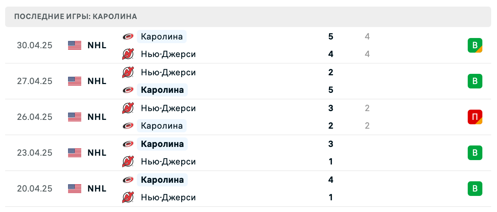Click New Jersey logo in 30.04.25 game

tap(128, 54)
